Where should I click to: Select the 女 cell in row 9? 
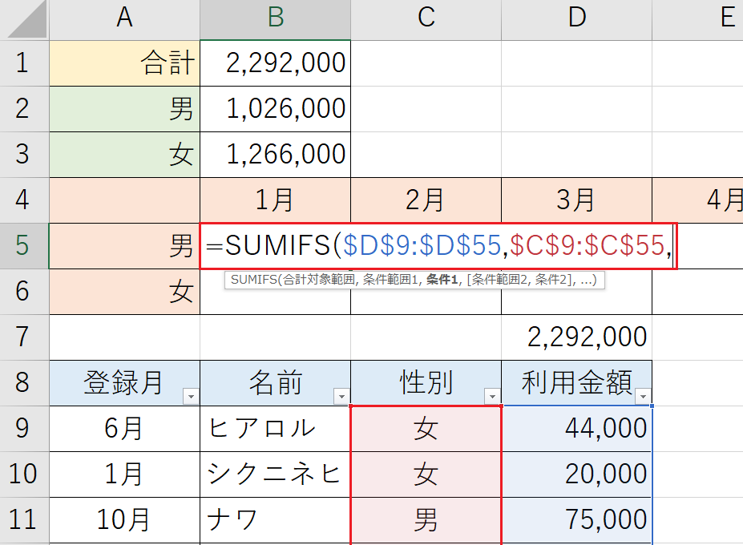tap(426, 429)
